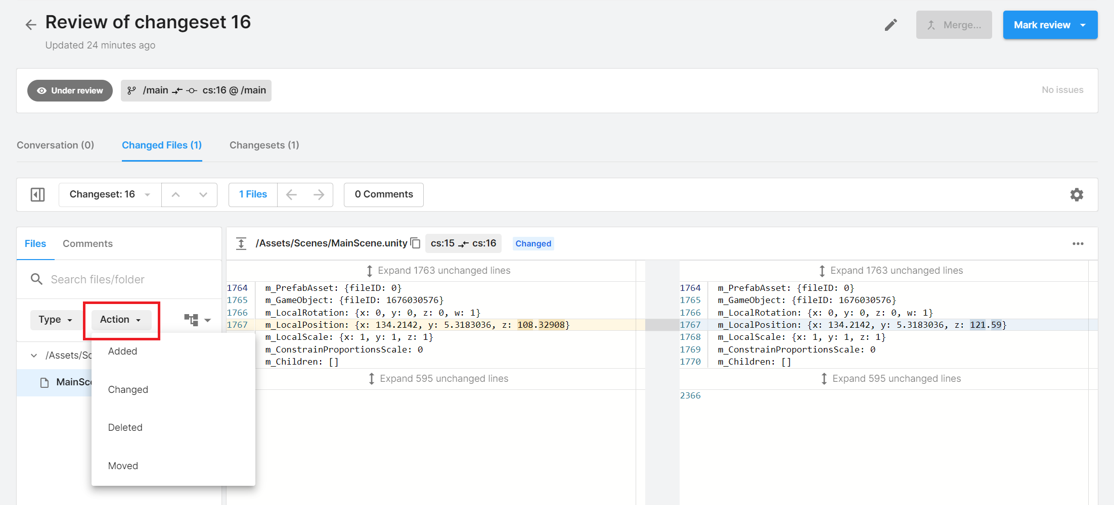Jump to previous change with up chevron
Viewport: 1114px width, 505px height.
click(x=175, y=194)
